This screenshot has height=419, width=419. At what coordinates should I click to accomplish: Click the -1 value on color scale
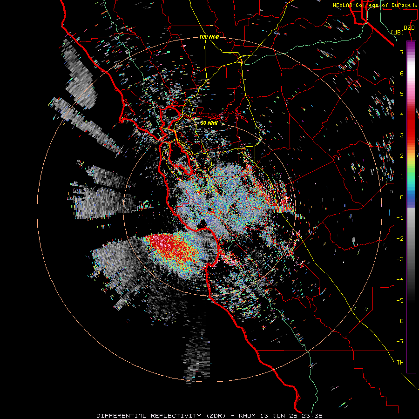[400, 218]
